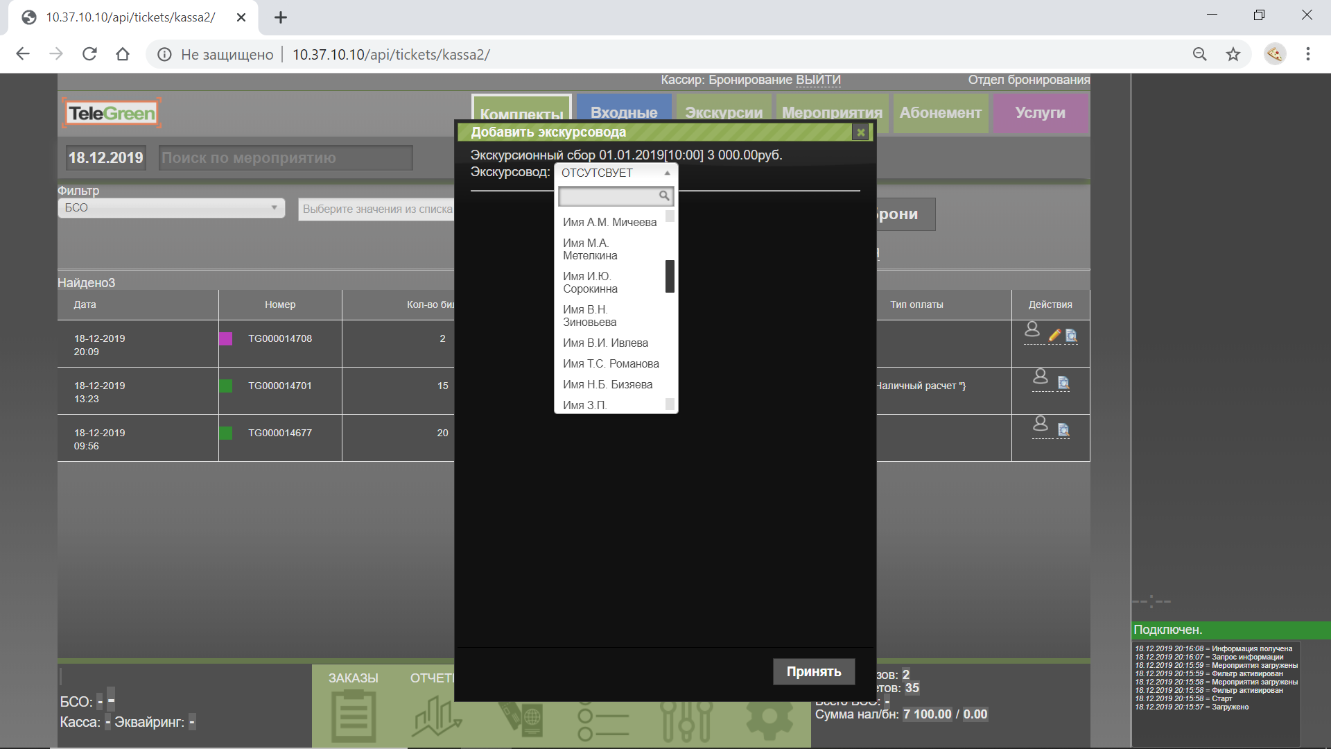This screenshot has width=1331, height=749.
Task: Switch to the Услуги tab
Action: [x=1040, y=112]
